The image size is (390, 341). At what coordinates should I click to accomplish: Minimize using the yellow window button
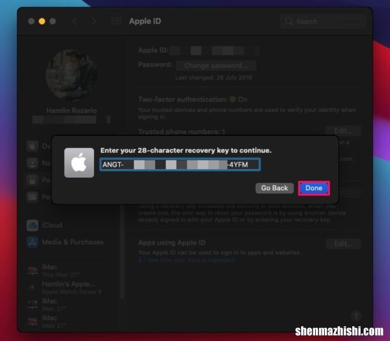point(42,21)
